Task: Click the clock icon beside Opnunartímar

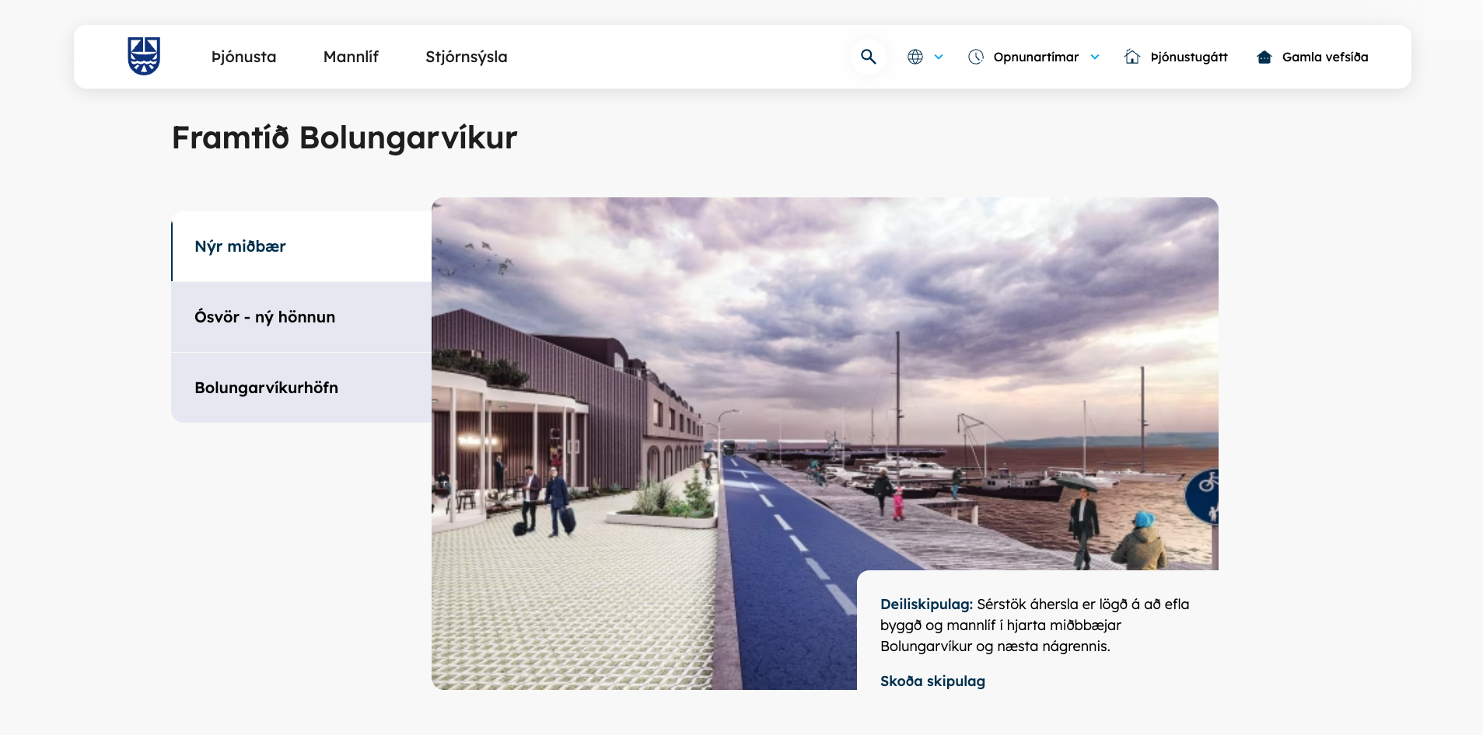Action: [x=976, y=57]
